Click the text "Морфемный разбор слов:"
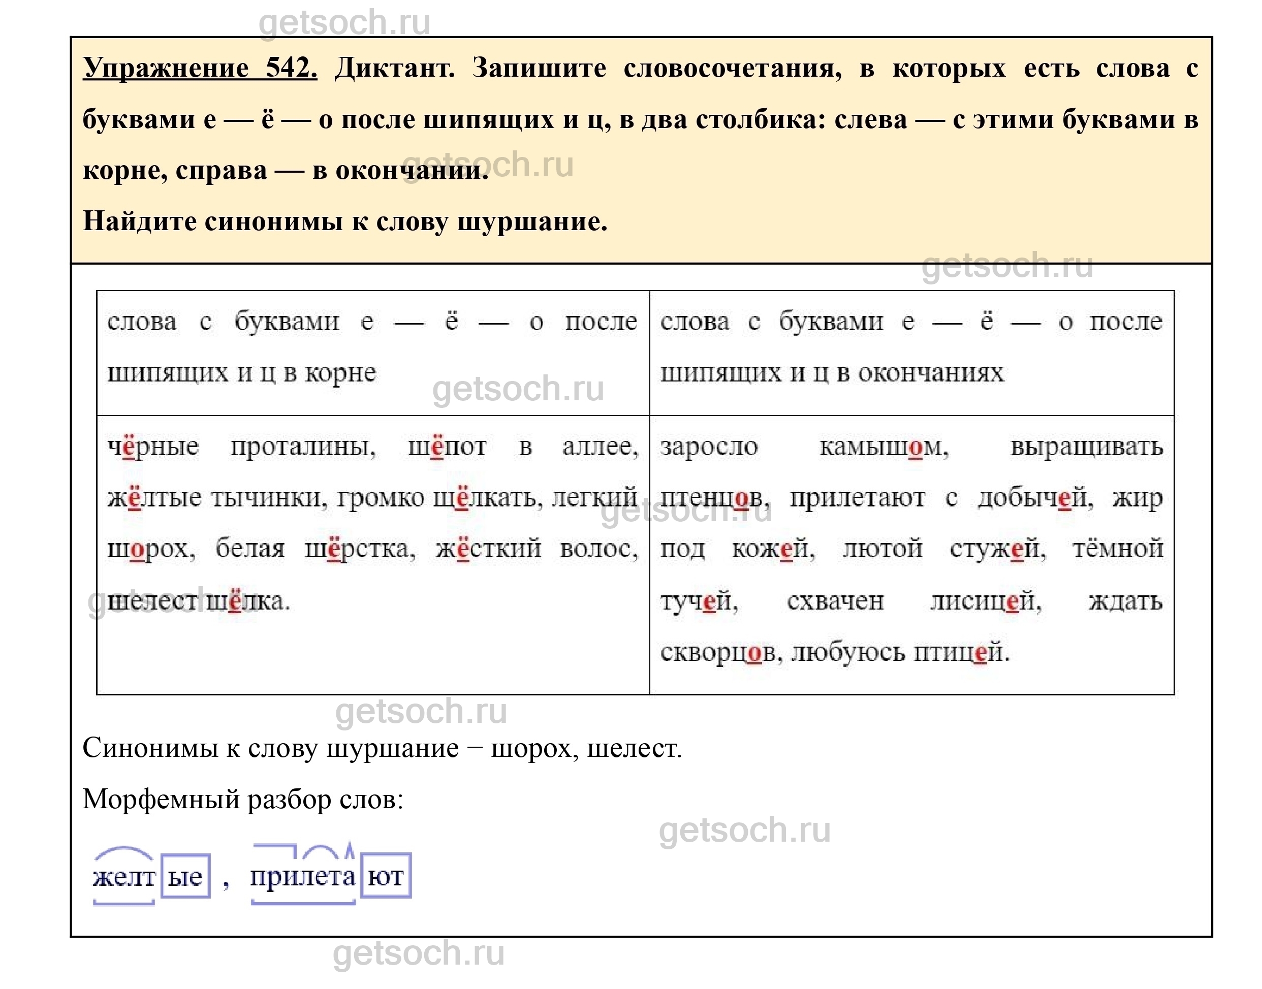The height and width of the screenshot is (989, 1262). (x=243, y=800)
